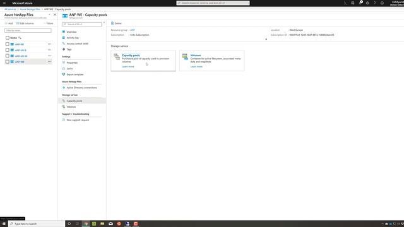Open the ANF-UK-W account link

(x=21, y=56)
